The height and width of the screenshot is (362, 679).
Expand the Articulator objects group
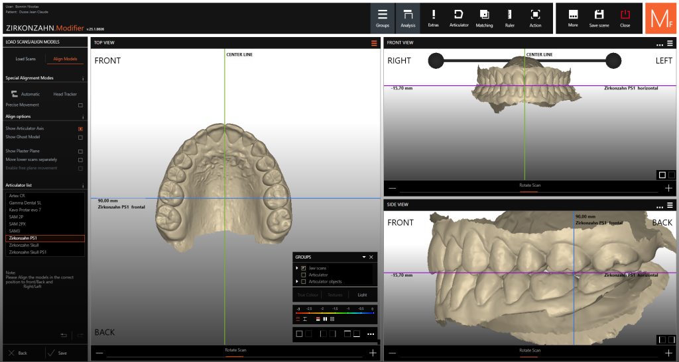pyautogui.click(x=297, y=282)
